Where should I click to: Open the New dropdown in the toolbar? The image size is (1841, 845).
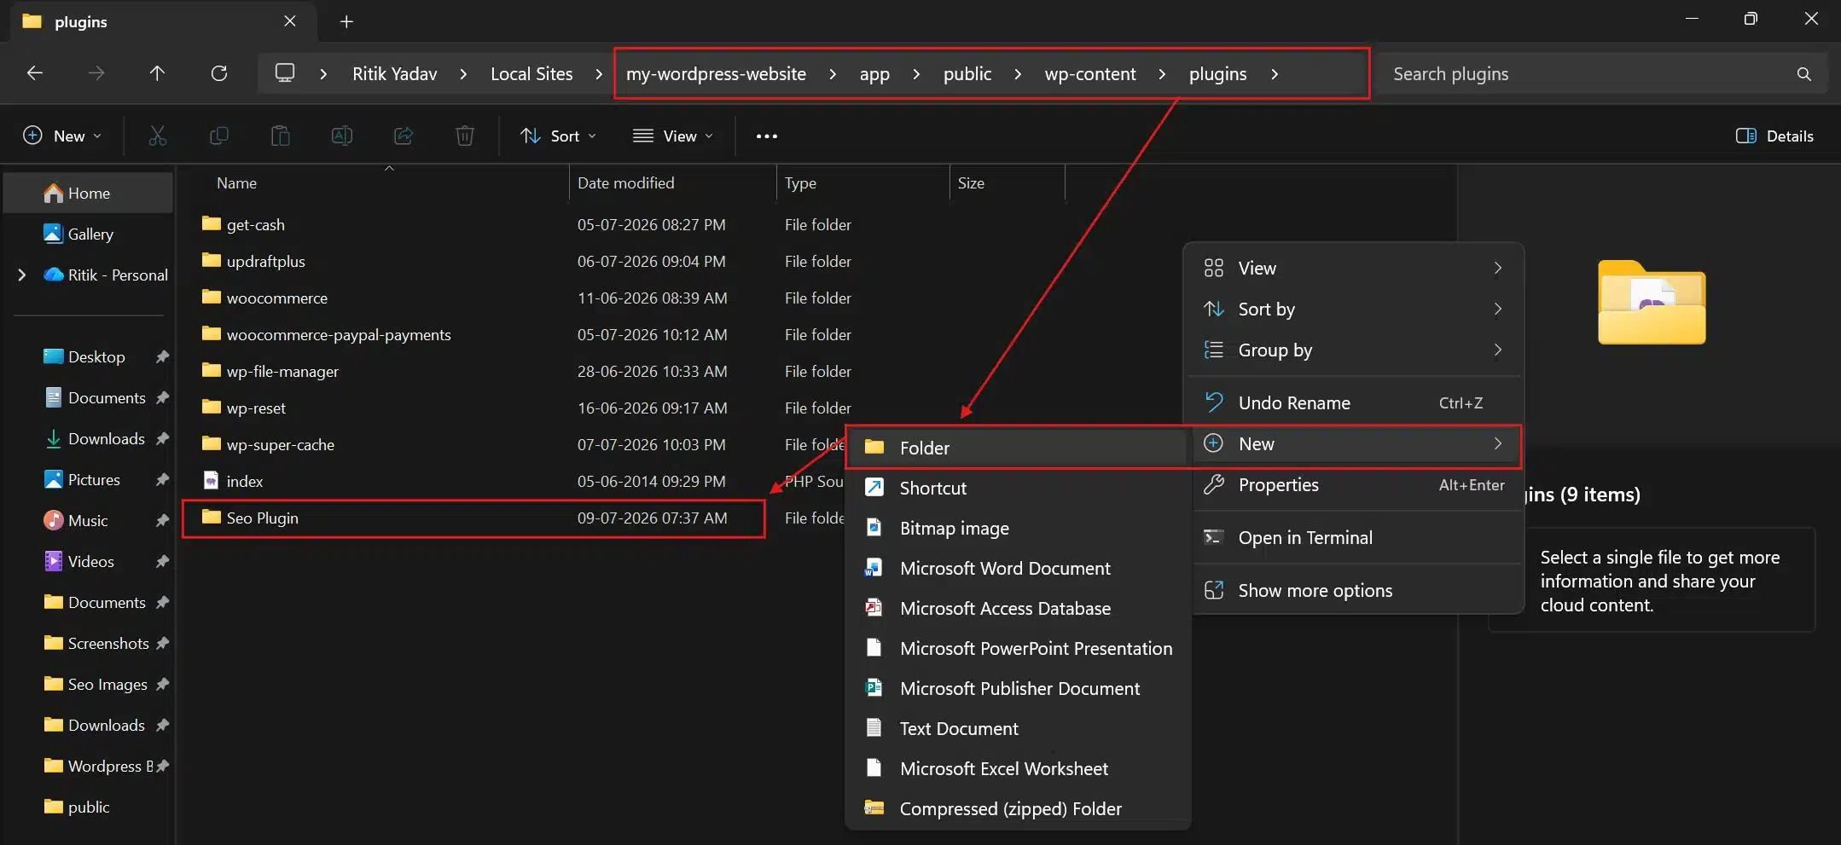(x=62, y=136)
